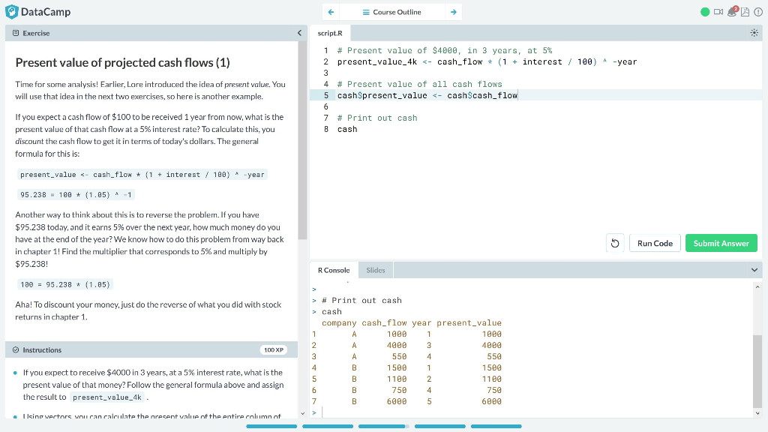Collapse the exercise panel with the chevron

pyautogui.click(x=299, y=32)
